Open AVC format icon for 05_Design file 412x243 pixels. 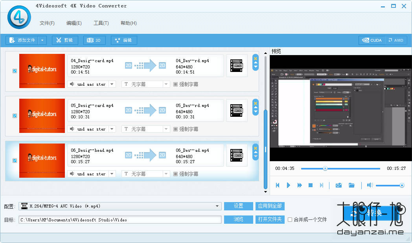pos(237,110)
